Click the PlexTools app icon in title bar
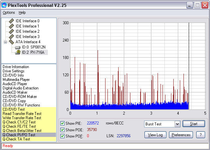Viewport: 210px width, 150px height. [4, 5]
